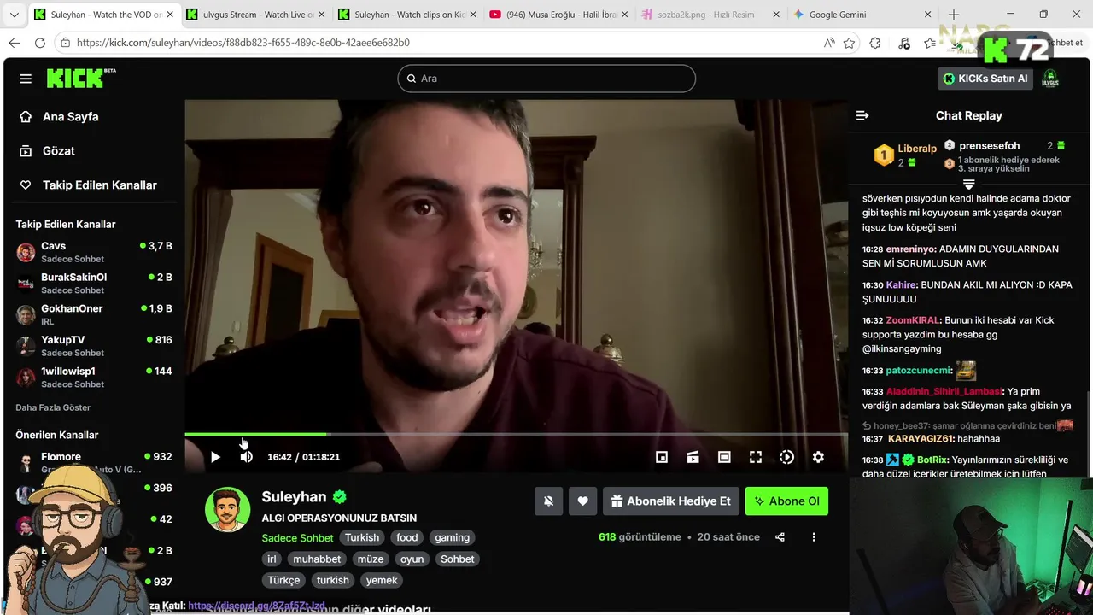This screenshot has width=1093, height=615.
Task: Expand the chat leaderboard gifters arrow
Action: coord(968,184)
